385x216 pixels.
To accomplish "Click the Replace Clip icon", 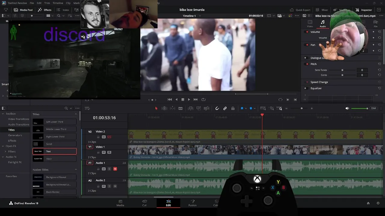I will (207, 108).
